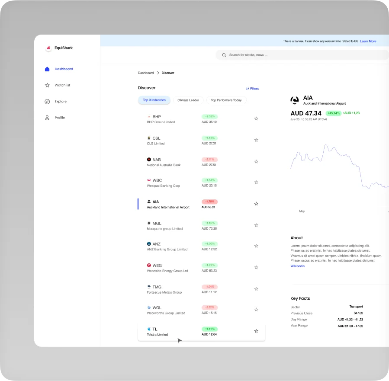Select the CSL stock name
389x381 pixels.
pyautogui.click(x=156, y=138)
